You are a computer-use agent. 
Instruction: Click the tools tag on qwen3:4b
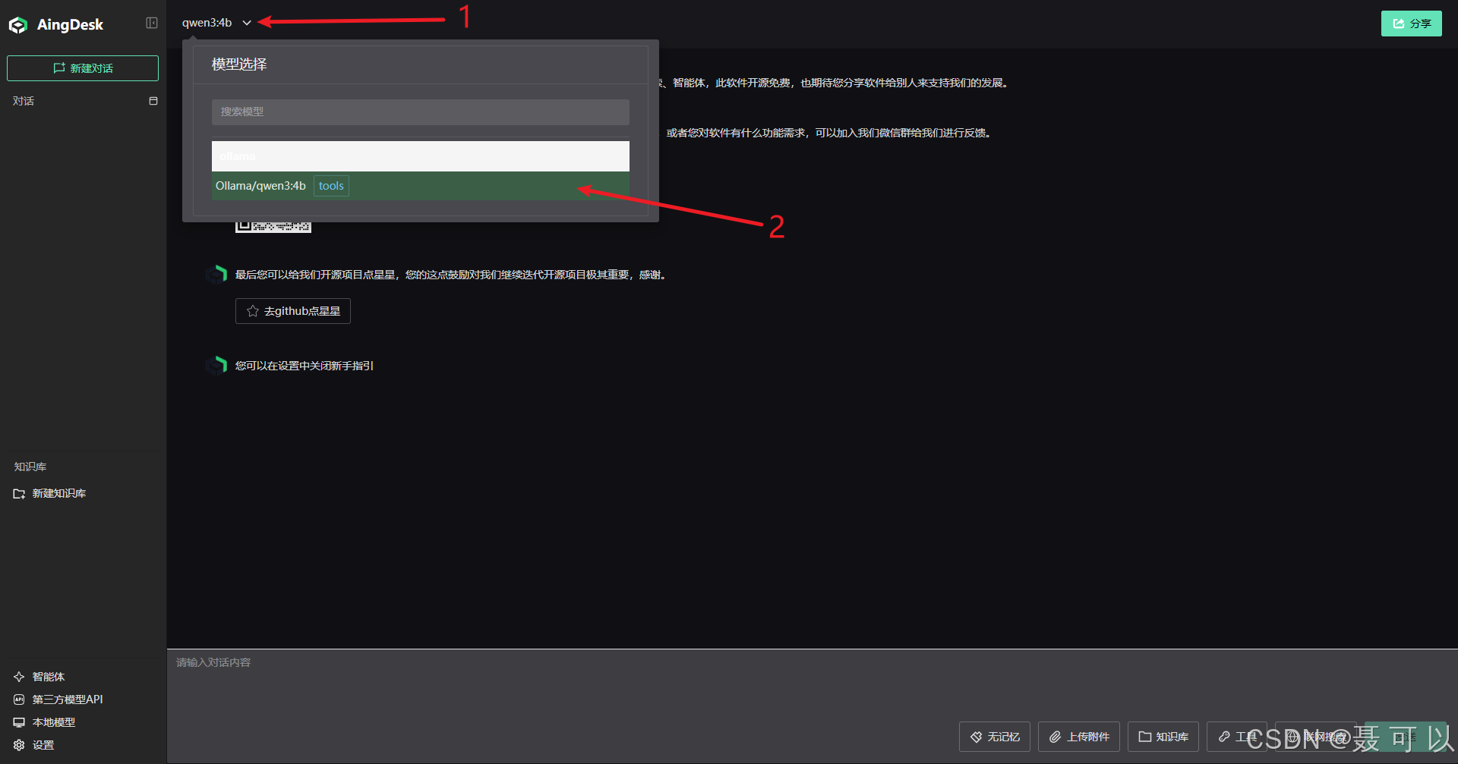pos(331,186)
